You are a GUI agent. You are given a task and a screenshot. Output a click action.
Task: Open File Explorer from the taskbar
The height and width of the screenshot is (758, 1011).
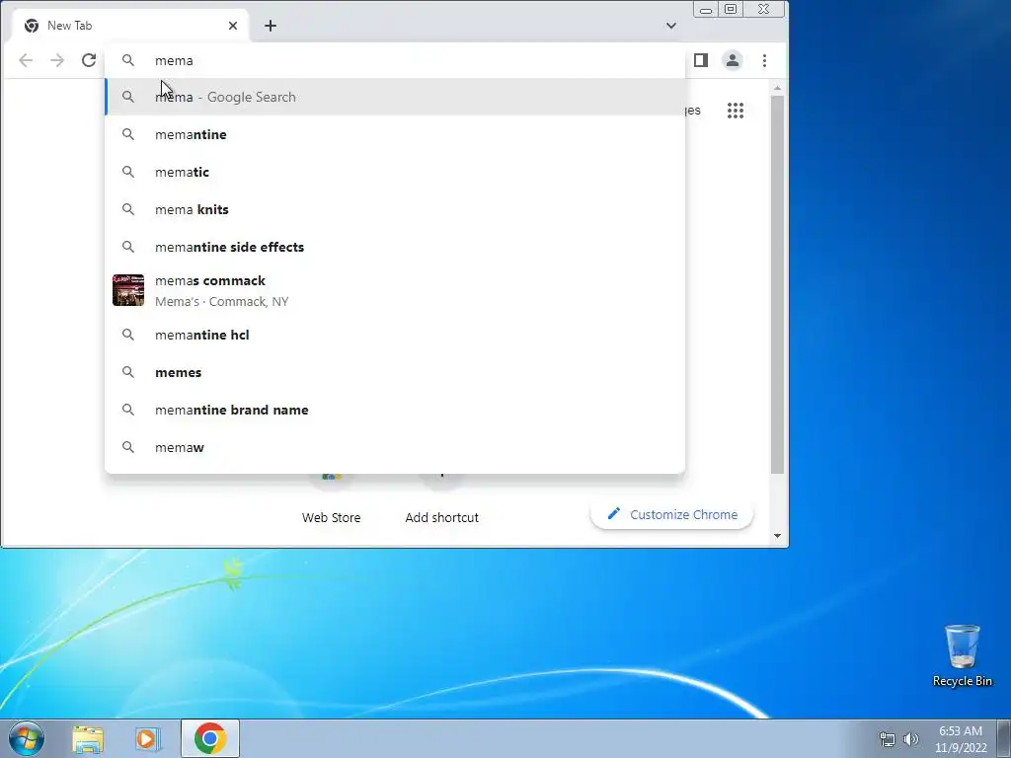(88, 738)
